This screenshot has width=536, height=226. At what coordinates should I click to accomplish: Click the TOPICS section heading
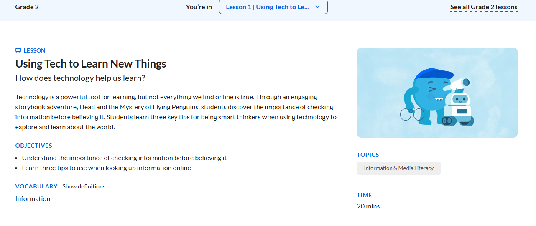pos(368,155)
